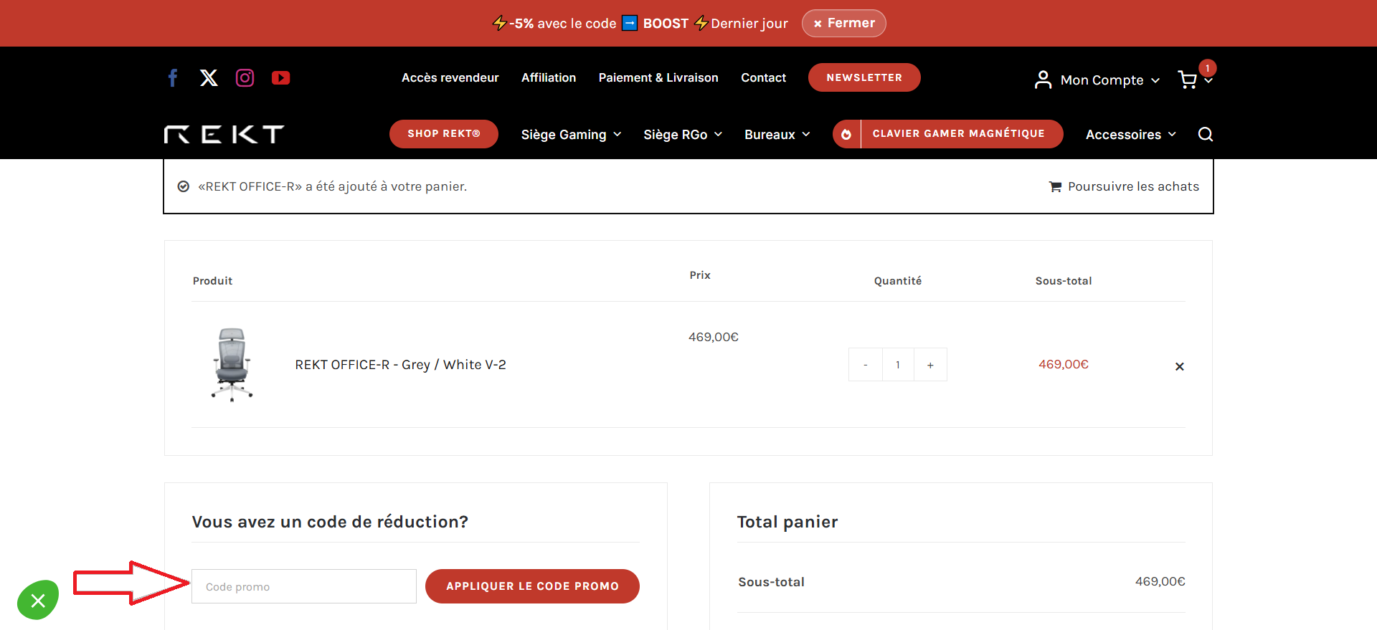
Task: Click the REKT logo
Action: coord(224,134)
